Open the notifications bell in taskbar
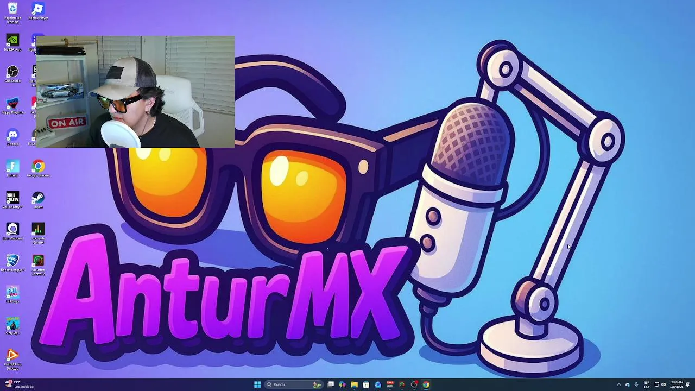 [x=688, y=384]
